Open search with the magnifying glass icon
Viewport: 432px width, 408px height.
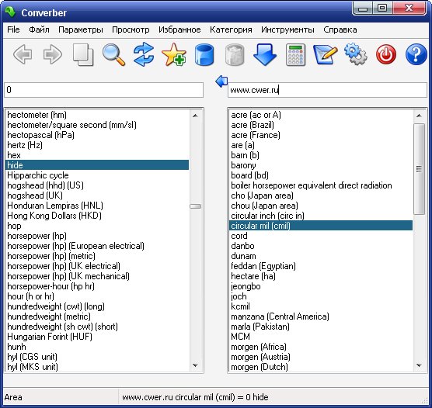pyautogui.click(x=113, y=55)
